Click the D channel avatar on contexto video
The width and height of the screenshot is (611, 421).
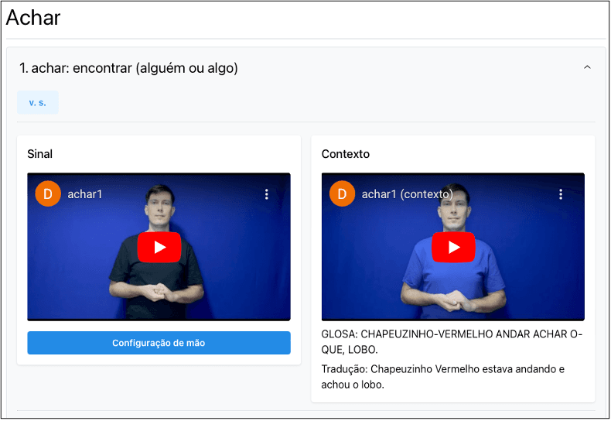click(342, 194)
